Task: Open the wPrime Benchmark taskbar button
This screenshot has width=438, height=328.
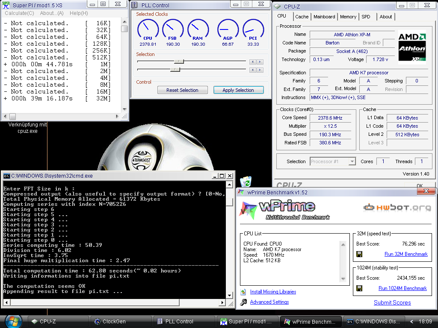Action: pos(311,322)
